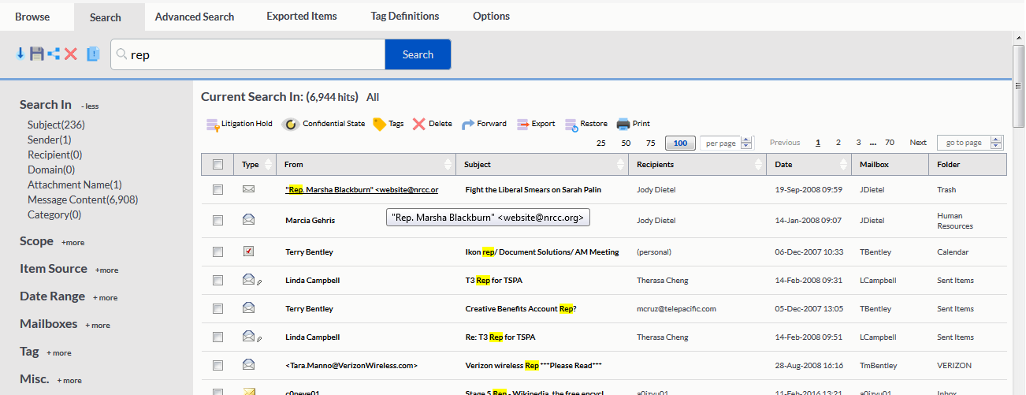Click the Export icon in results toolbar
The image size is (1026, 395).
click(523, 124)
